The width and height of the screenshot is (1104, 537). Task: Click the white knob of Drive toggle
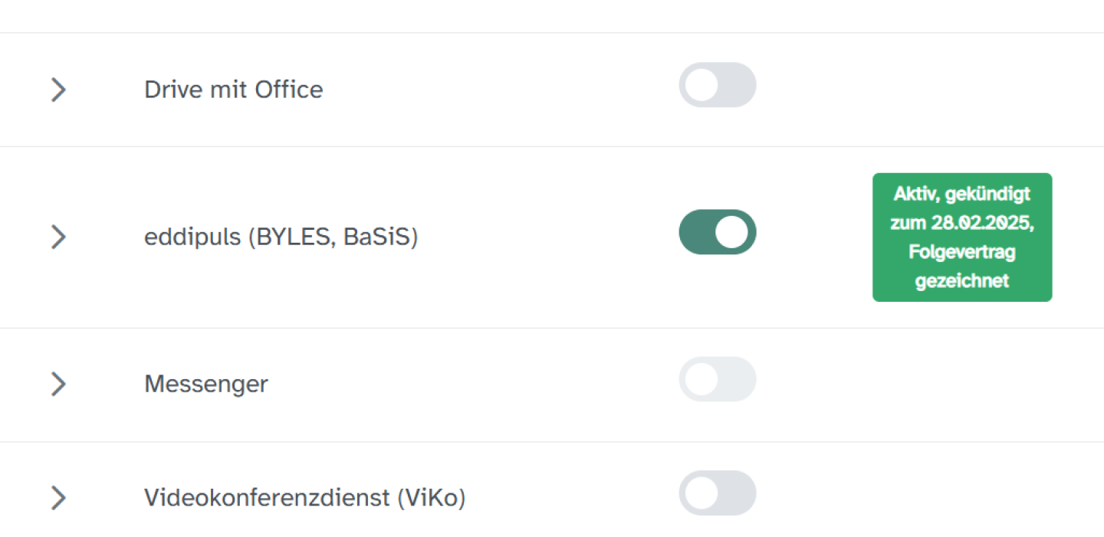click(x=701, y=85)
